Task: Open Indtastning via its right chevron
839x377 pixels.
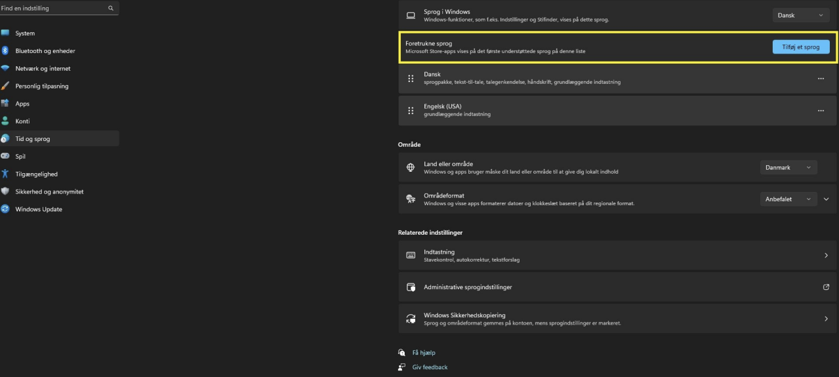Action: coord(826,255)
